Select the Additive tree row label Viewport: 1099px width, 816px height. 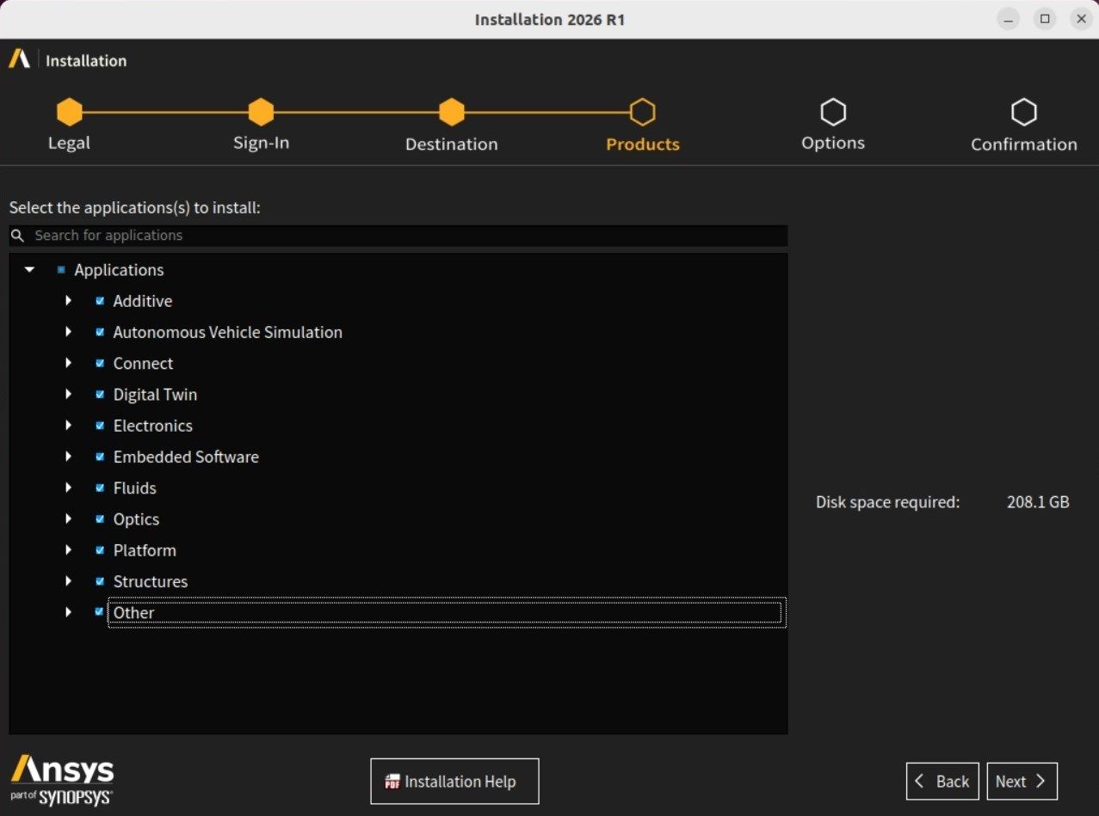[x=143, y=301]
